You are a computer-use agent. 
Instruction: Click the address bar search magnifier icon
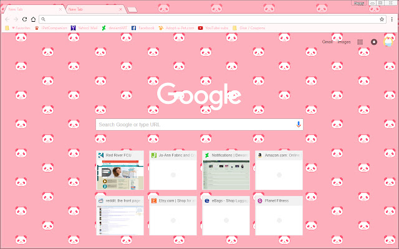click(43, 19)
